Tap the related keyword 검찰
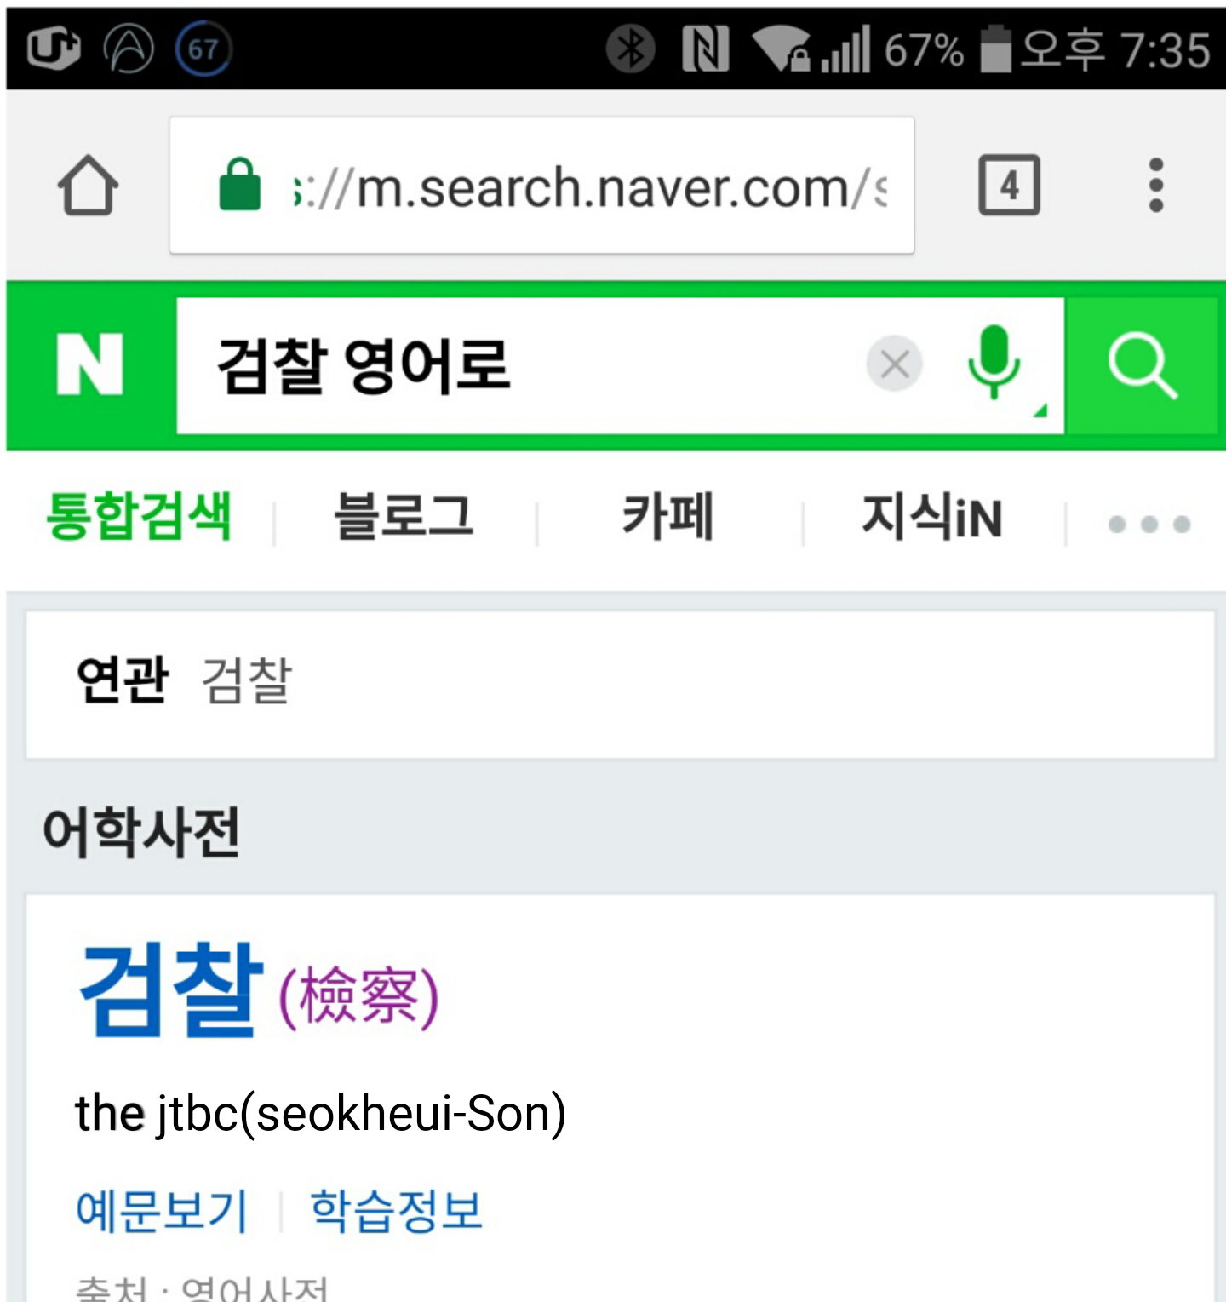Screen dimensions: 1226x1302 pos(247,680)
